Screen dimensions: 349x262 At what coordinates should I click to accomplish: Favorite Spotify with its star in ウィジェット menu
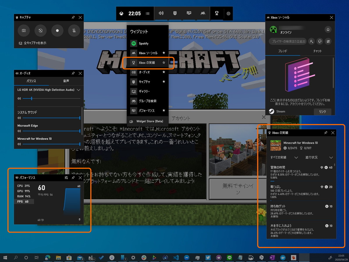coord(164,43)
